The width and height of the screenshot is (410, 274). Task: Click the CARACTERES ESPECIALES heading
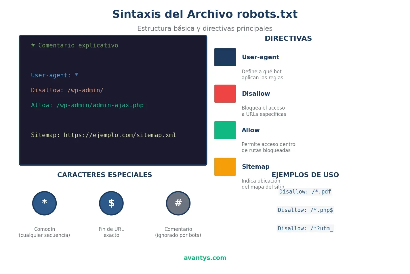[105, 175]
